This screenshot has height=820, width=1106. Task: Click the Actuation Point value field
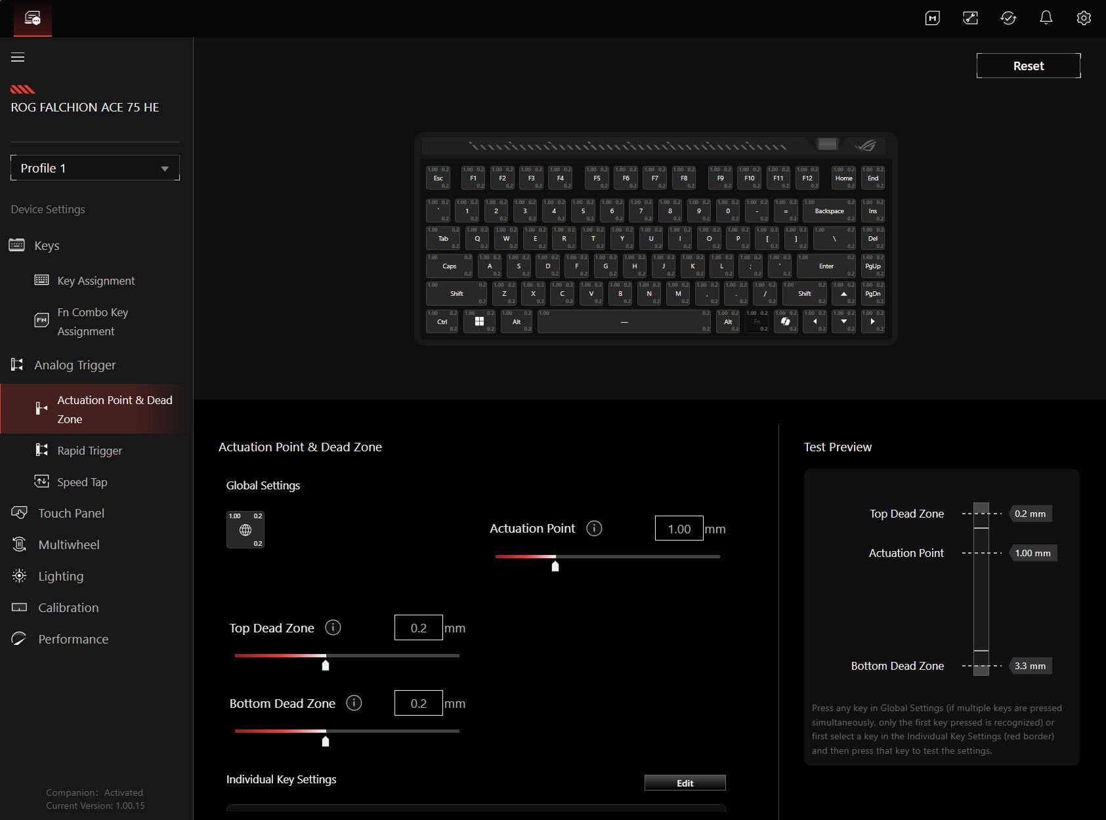click(x=679, y=529)
